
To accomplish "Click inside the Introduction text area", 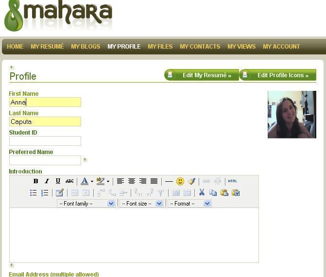I will [x=134, y=235].
